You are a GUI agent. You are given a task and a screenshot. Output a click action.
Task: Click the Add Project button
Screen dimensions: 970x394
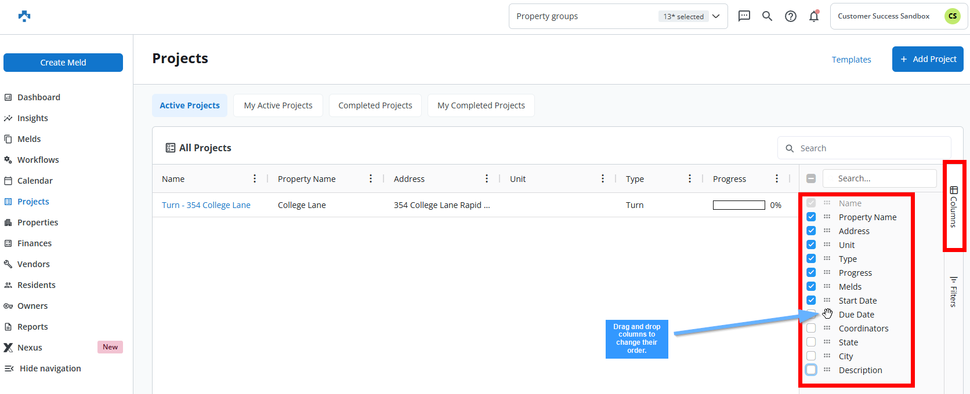pyautogui.click(x=928, y=59)
